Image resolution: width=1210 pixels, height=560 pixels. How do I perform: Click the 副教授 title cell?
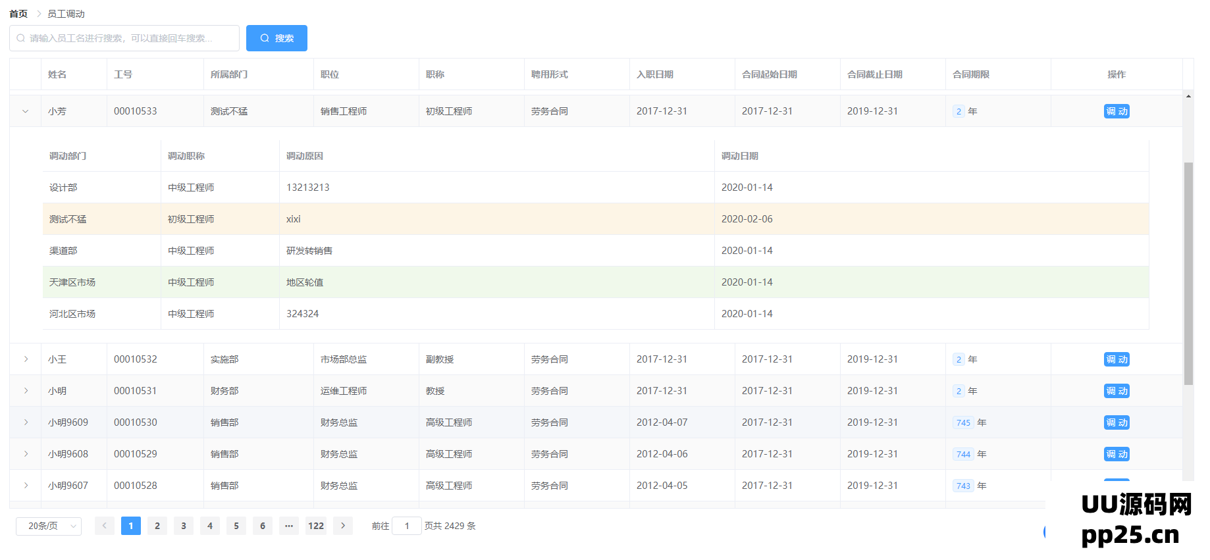click(x=471, y=359)
